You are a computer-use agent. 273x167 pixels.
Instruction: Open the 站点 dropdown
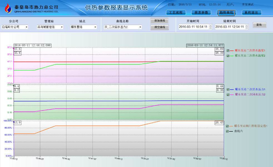click(83, 27)
